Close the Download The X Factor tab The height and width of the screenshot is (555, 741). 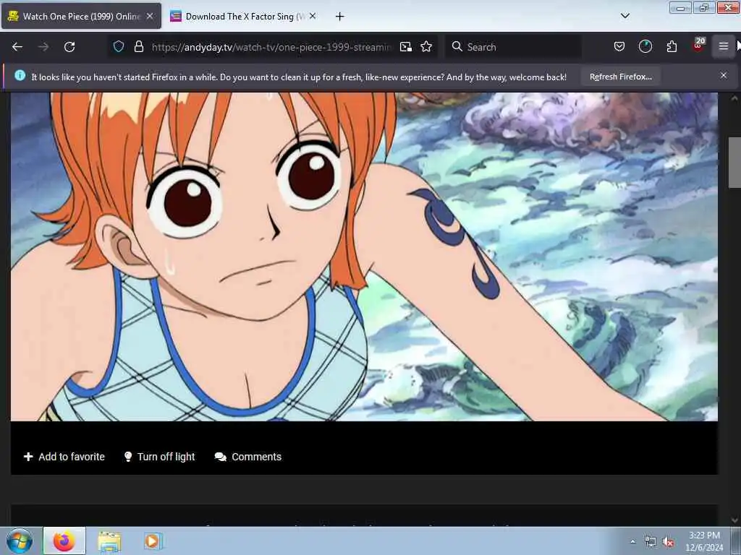[313, 16]
